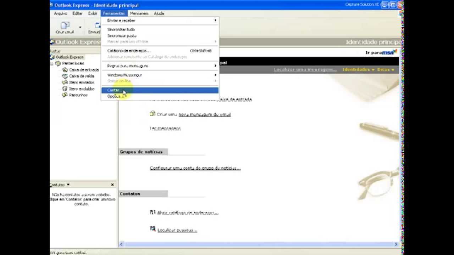This screenshot has width=454, height=255.
Task: Click the new email message icon
Action: pos(153,114)
